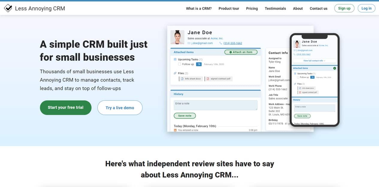Click the "03/11/1978" birthday value
Viewport: 379px width, 187px height.
pos(275,123)
